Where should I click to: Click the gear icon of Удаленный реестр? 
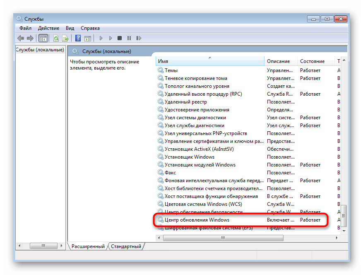(x=161, y=101)
